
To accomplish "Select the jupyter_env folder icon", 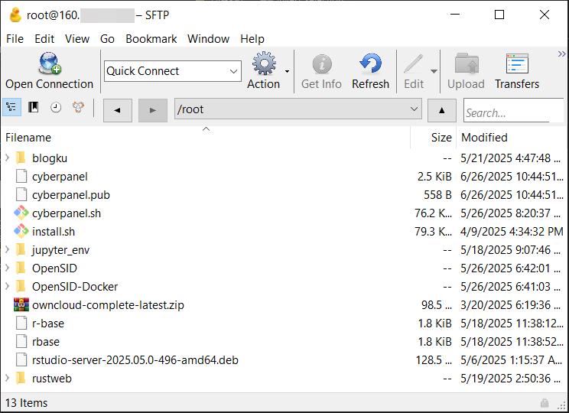I will click(21, 249).
